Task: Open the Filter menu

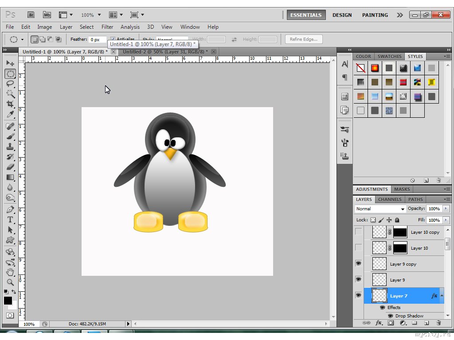Action: click(x=107, y=27)
